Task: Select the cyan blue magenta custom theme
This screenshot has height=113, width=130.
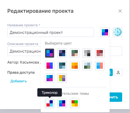Action: 62,103
